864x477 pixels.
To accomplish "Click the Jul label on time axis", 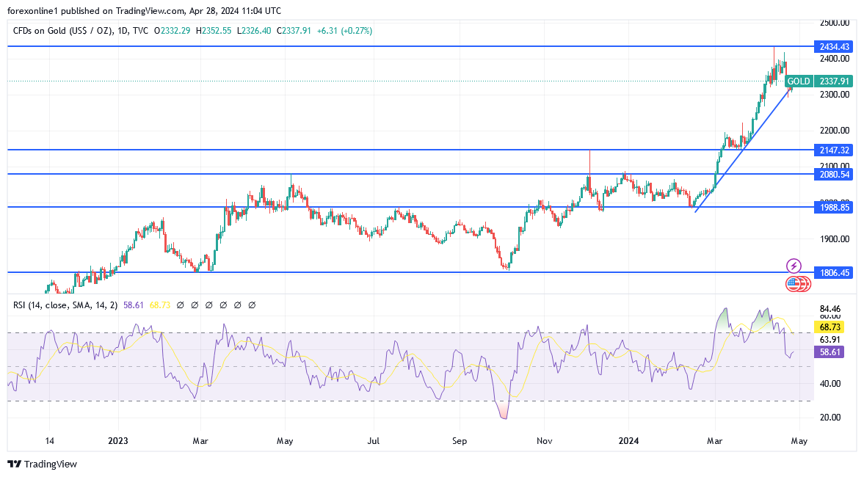I will (x=374, y=440).
